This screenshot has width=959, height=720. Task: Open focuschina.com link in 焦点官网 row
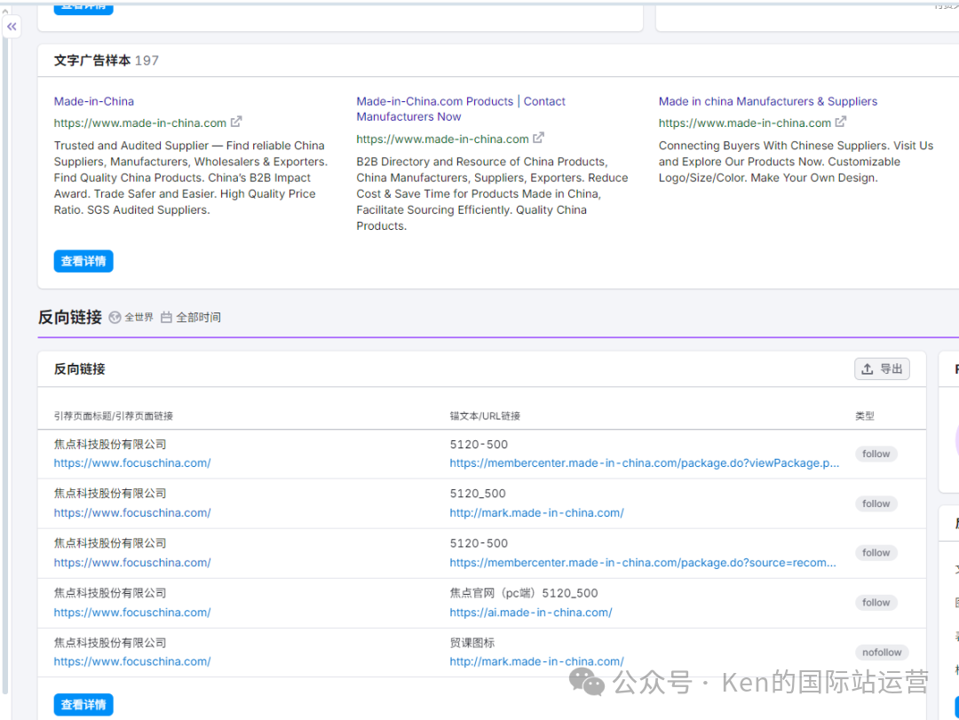click(132, 613)
